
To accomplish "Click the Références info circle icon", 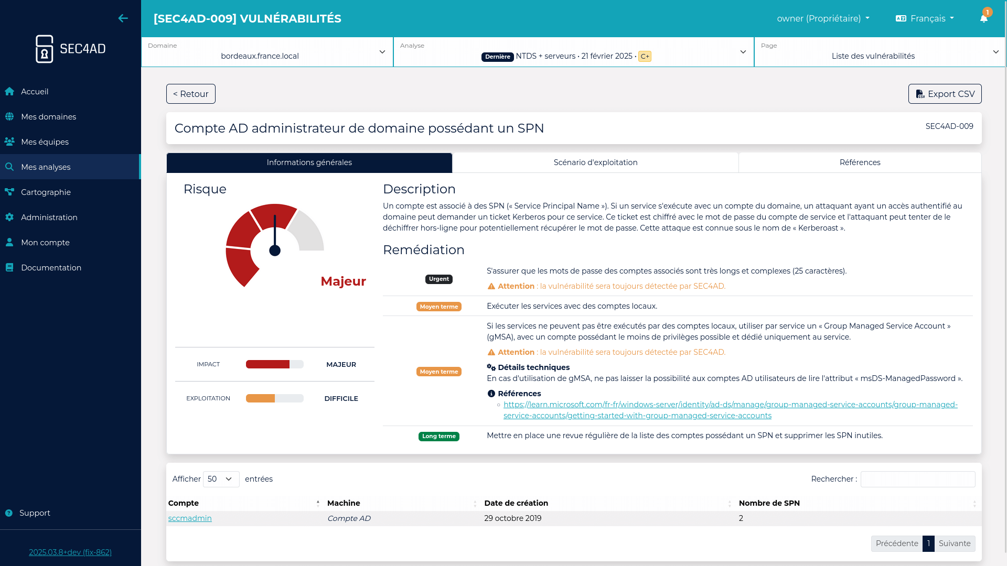I will tap(491, 394).
